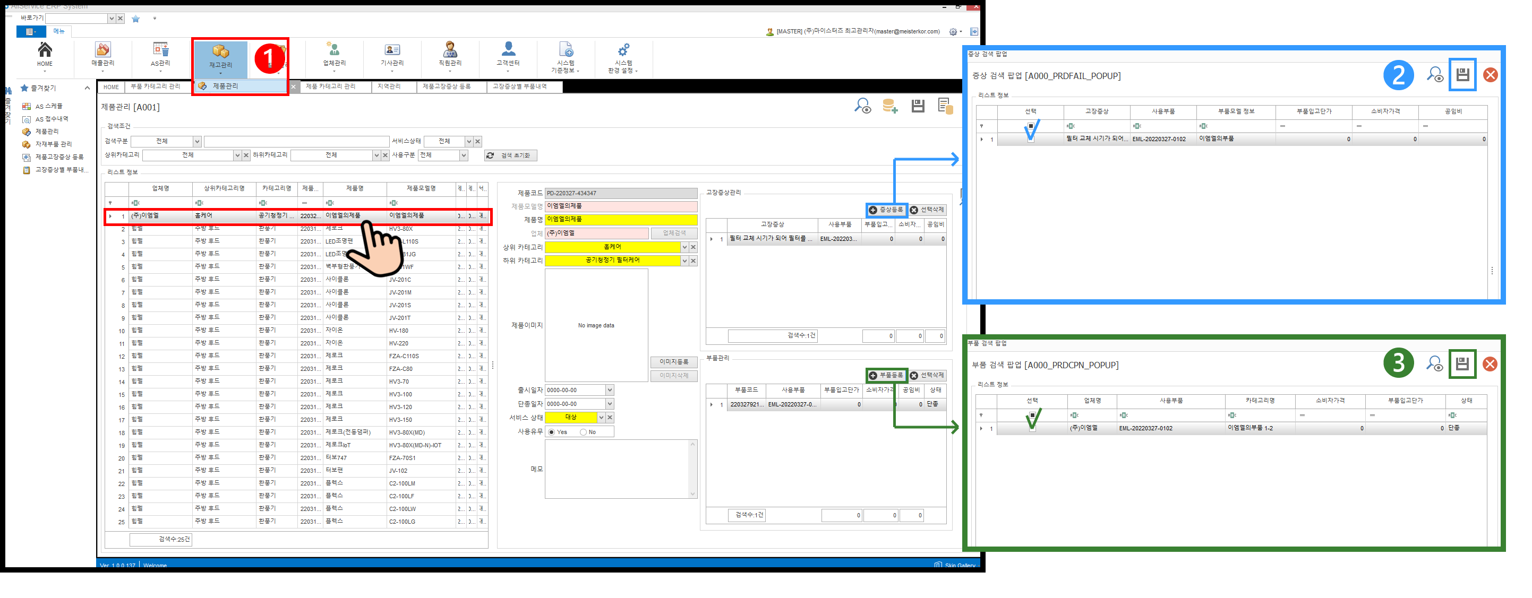The image size is (1532, 598).
Task: Open the 업체관리 ribbon menu
Action: click(x=333, y=57)
